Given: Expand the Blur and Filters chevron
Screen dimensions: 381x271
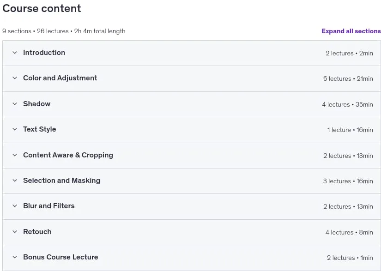Looking at the screenshot, I should [x=15, y=206].
